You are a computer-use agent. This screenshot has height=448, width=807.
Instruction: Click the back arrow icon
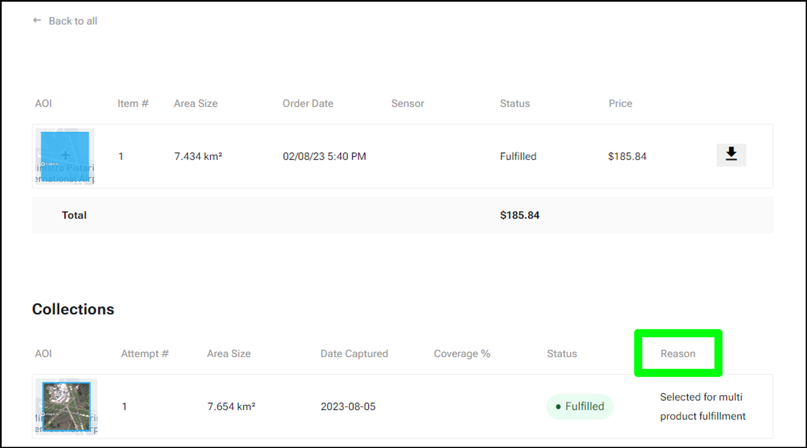click(x=37, y=21)
